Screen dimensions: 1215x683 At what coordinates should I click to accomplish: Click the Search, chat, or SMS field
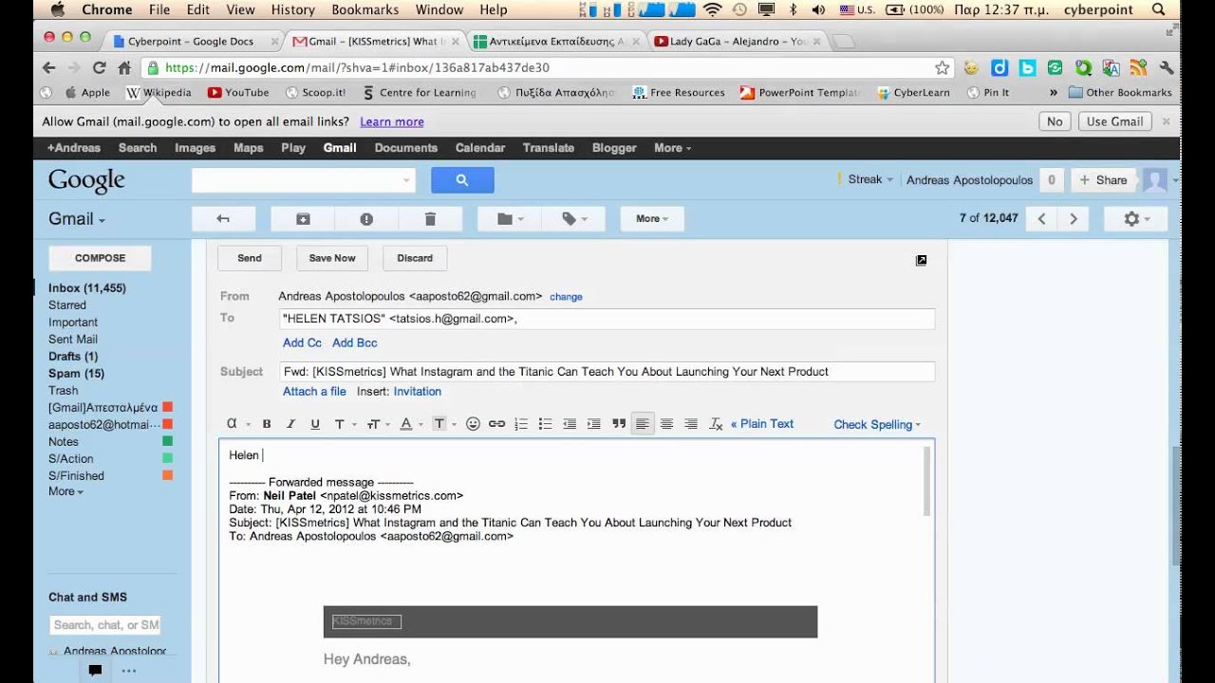pos(105,625)
